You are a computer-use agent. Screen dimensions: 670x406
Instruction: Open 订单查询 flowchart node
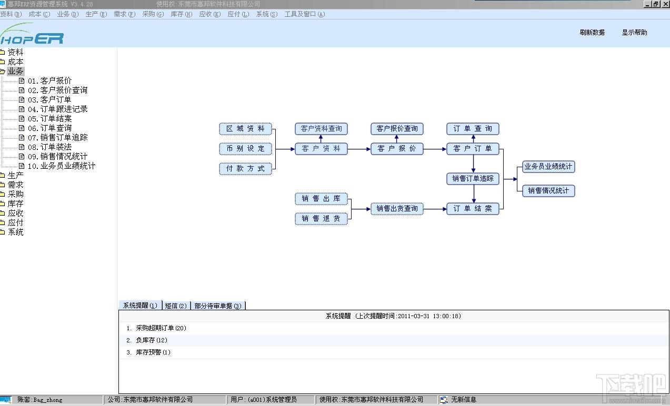click(x=473, y=129)
